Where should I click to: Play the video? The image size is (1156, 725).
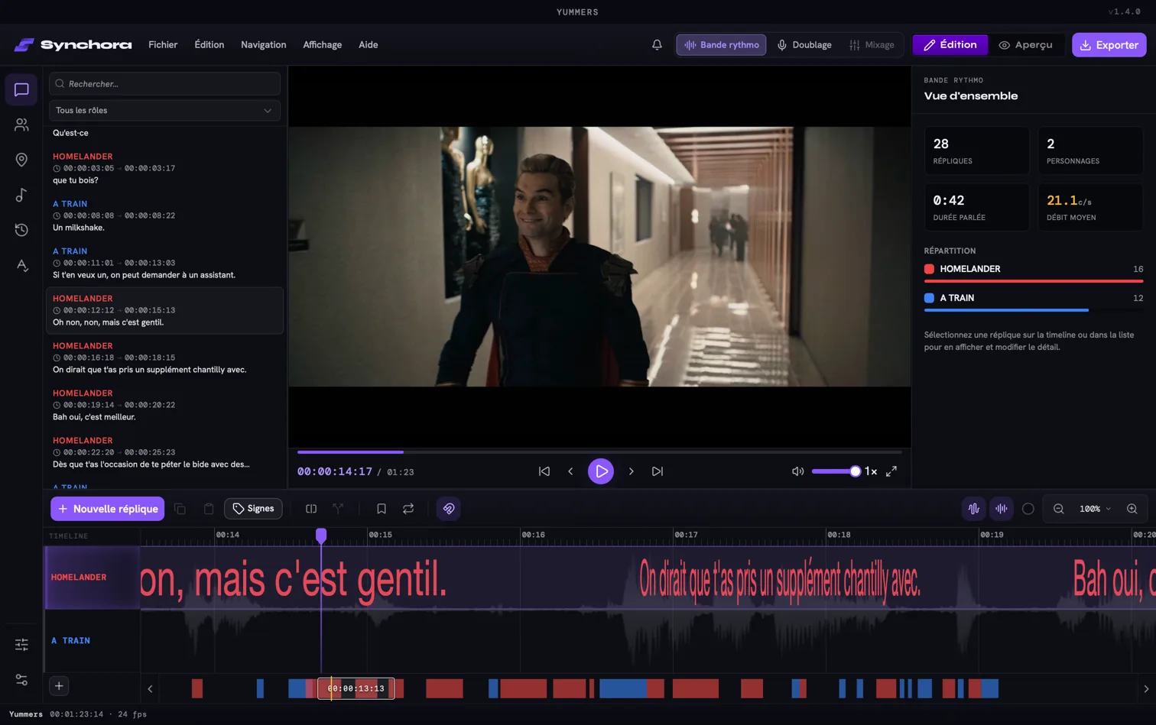601,471
